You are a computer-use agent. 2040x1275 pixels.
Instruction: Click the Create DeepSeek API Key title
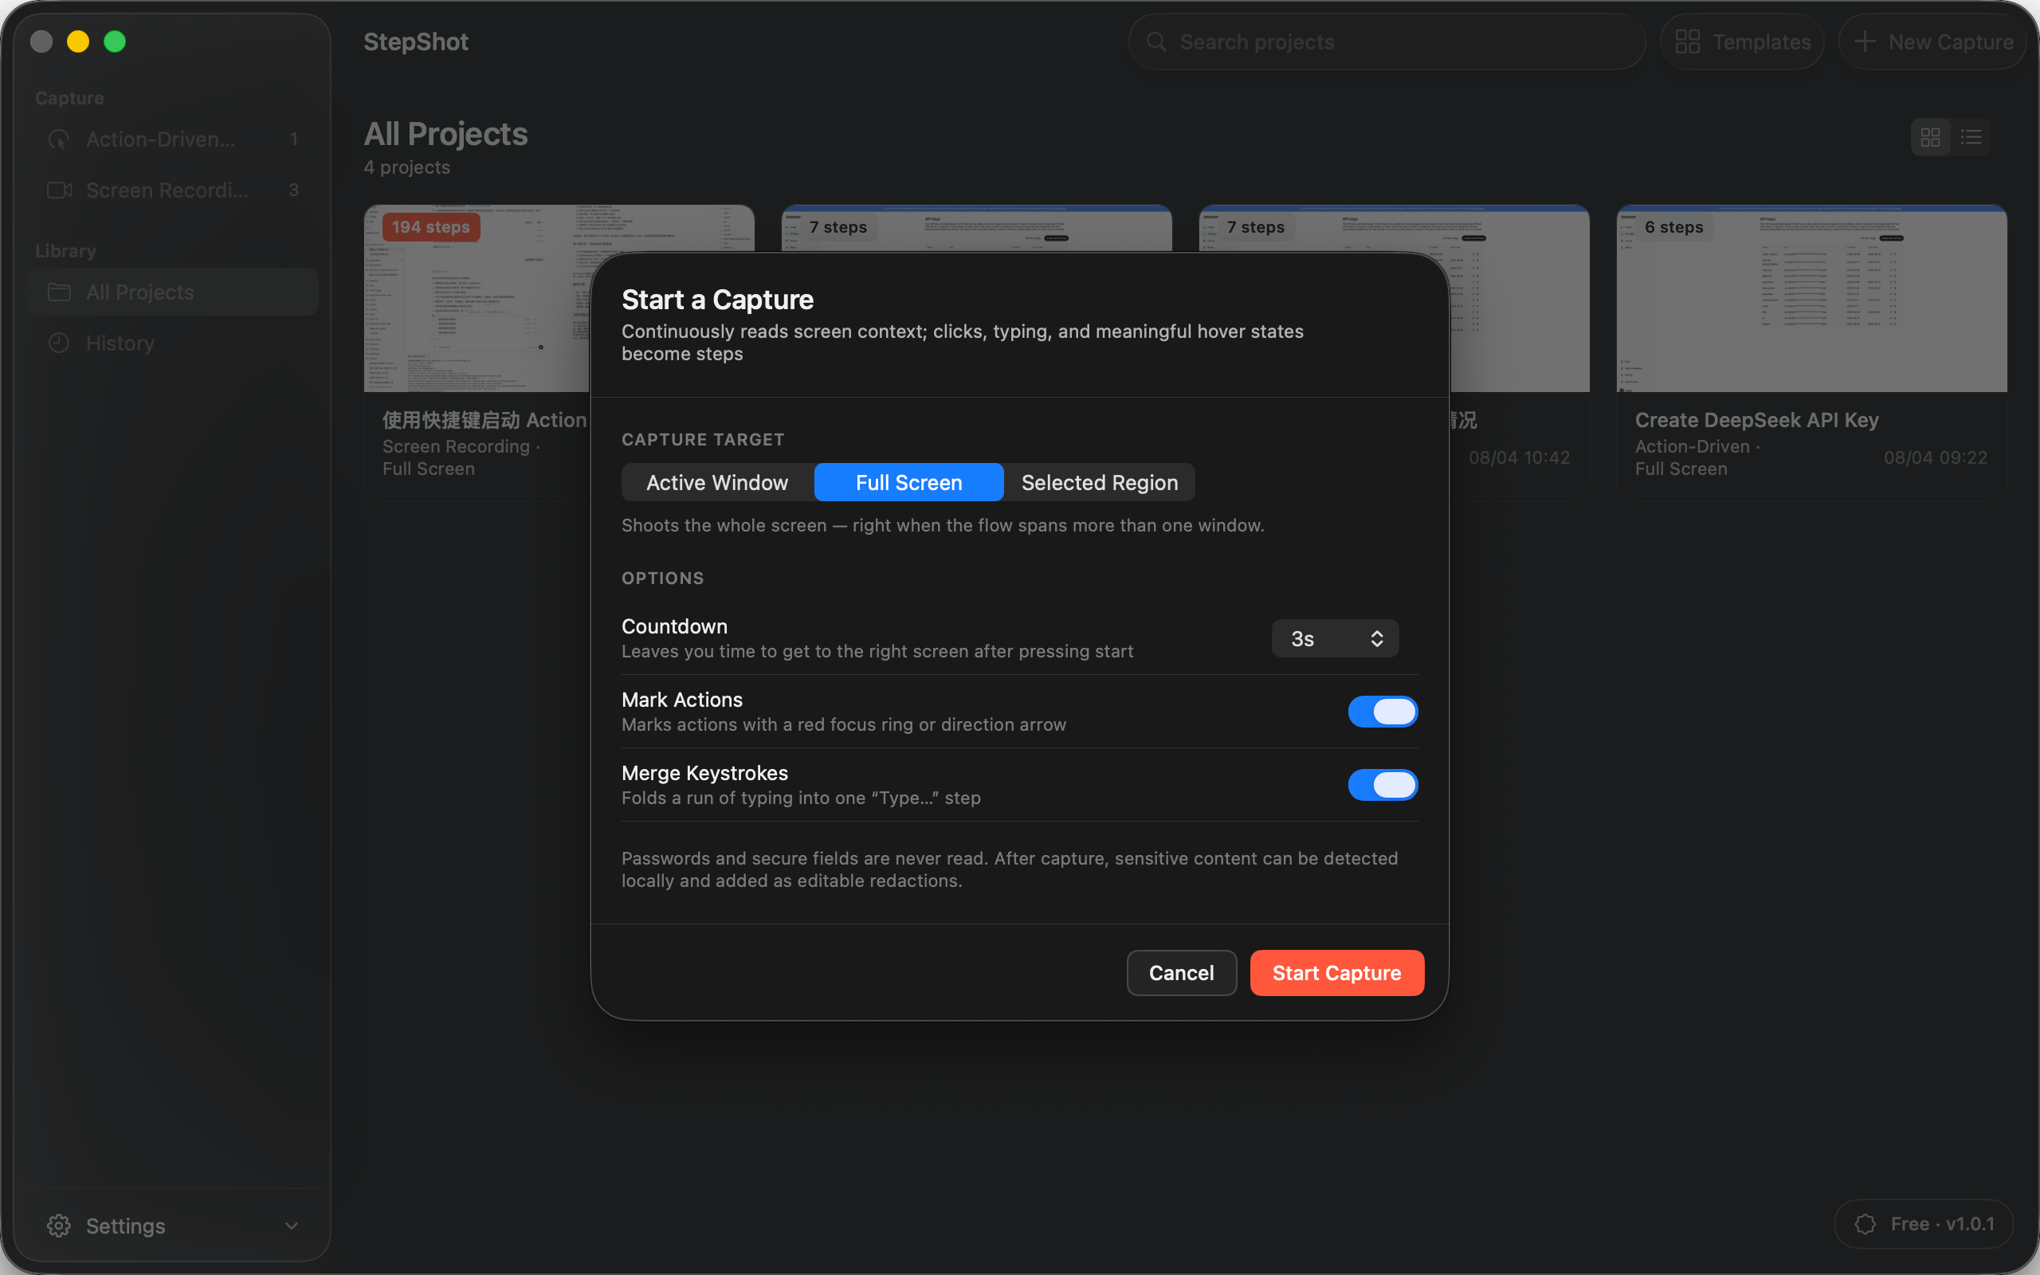coord(1757,420)
